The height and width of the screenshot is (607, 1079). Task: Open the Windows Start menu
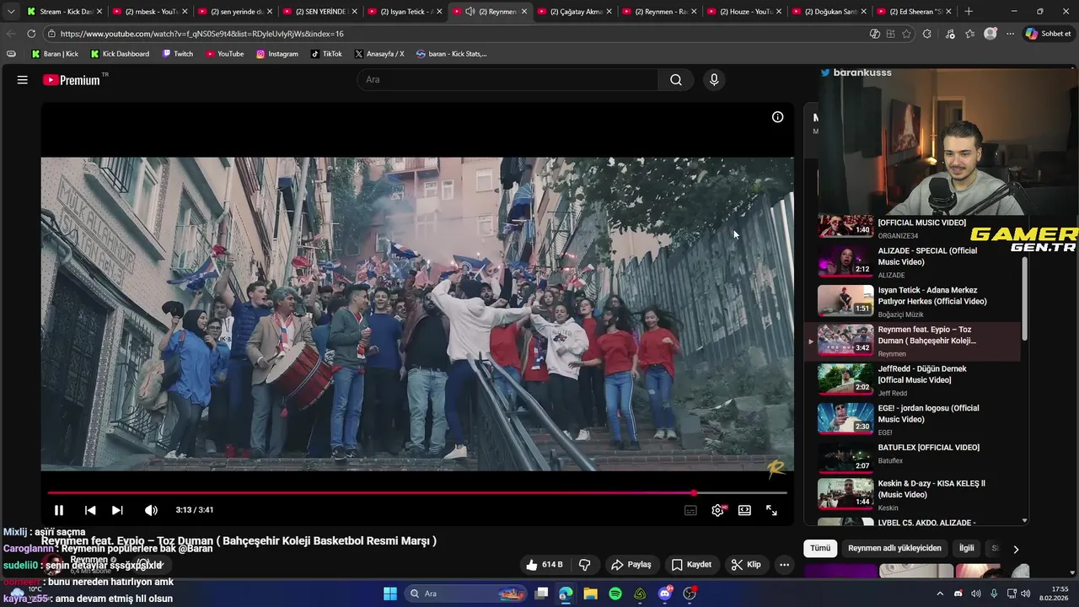click(x=390, y=594)
